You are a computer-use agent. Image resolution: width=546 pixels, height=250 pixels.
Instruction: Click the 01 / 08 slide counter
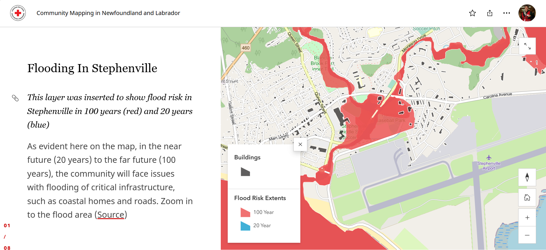click(x=7, y=236)
